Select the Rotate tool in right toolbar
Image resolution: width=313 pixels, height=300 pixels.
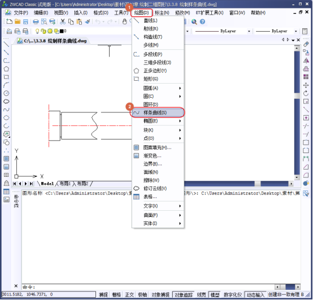[306, 93]
